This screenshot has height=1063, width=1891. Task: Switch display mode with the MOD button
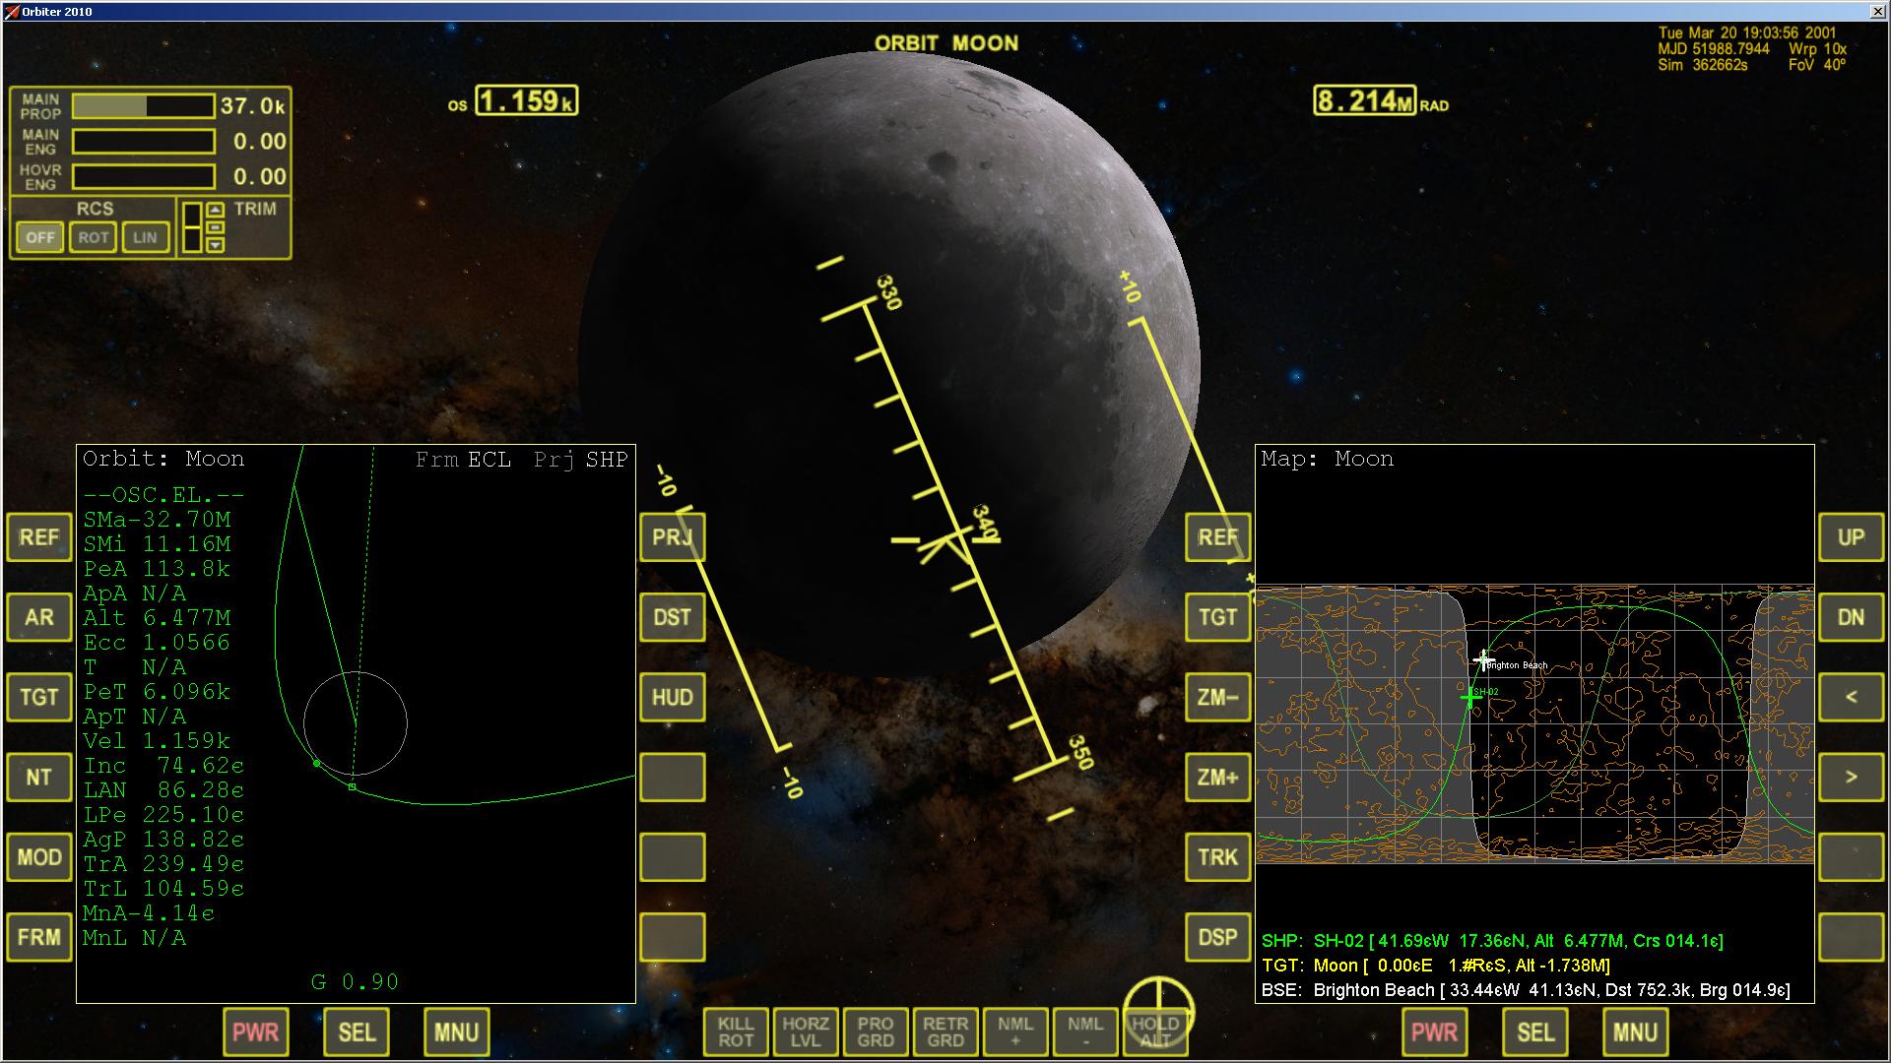point(39,856)
